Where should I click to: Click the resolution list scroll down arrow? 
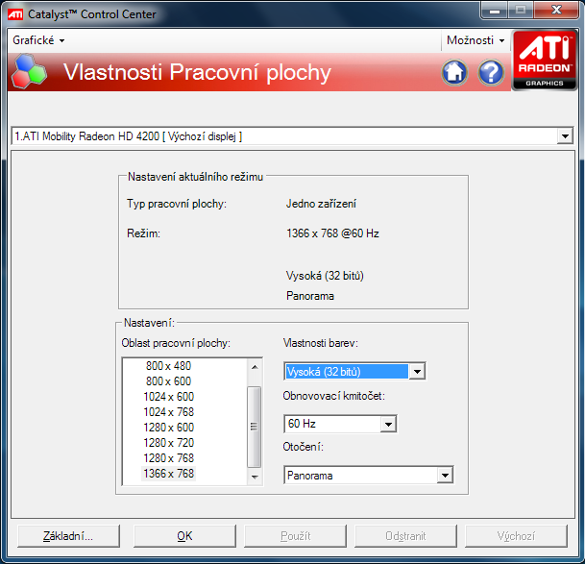click(x=255, y=477)
